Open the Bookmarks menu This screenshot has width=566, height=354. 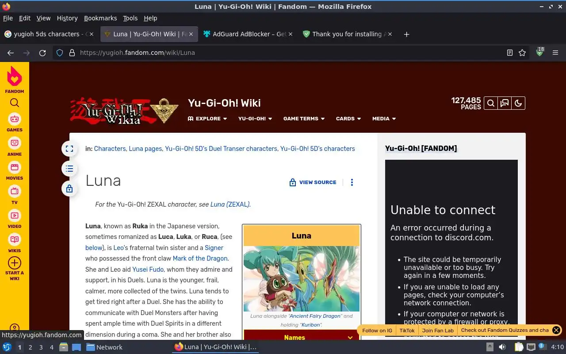pos(100,18)
